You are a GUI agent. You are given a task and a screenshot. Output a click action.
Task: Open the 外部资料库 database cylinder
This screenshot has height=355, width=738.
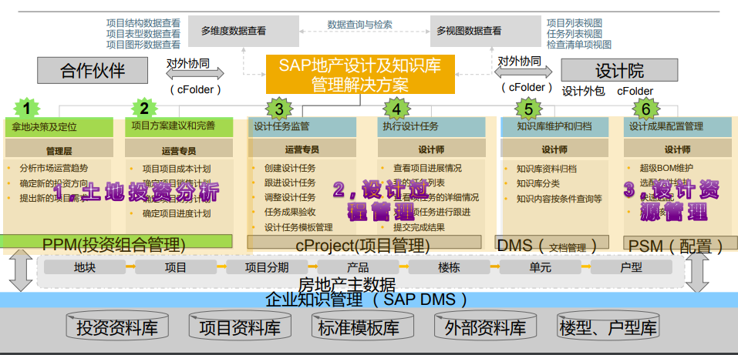coord(485,326)
